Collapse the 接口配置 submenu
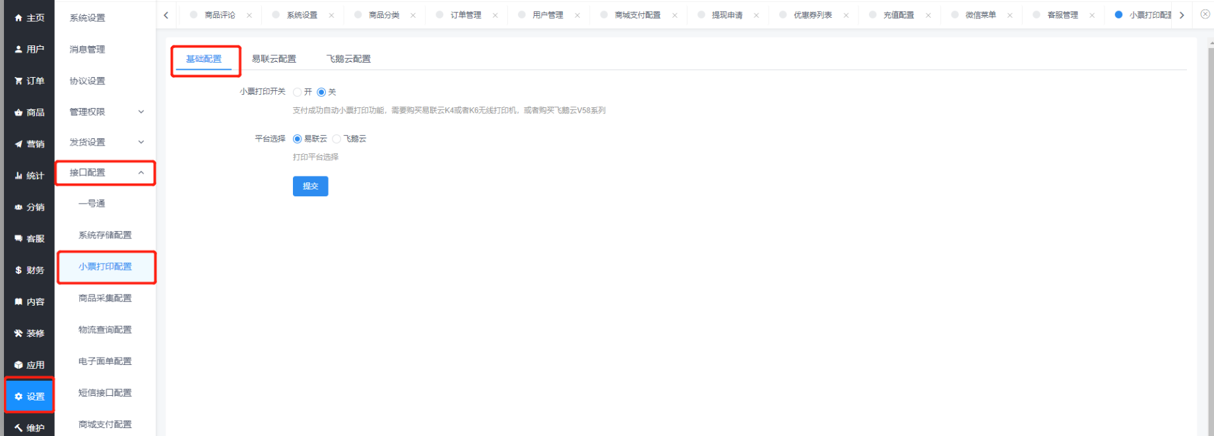This screenshot has height=436, width=1214. click(x=141, y=173)
